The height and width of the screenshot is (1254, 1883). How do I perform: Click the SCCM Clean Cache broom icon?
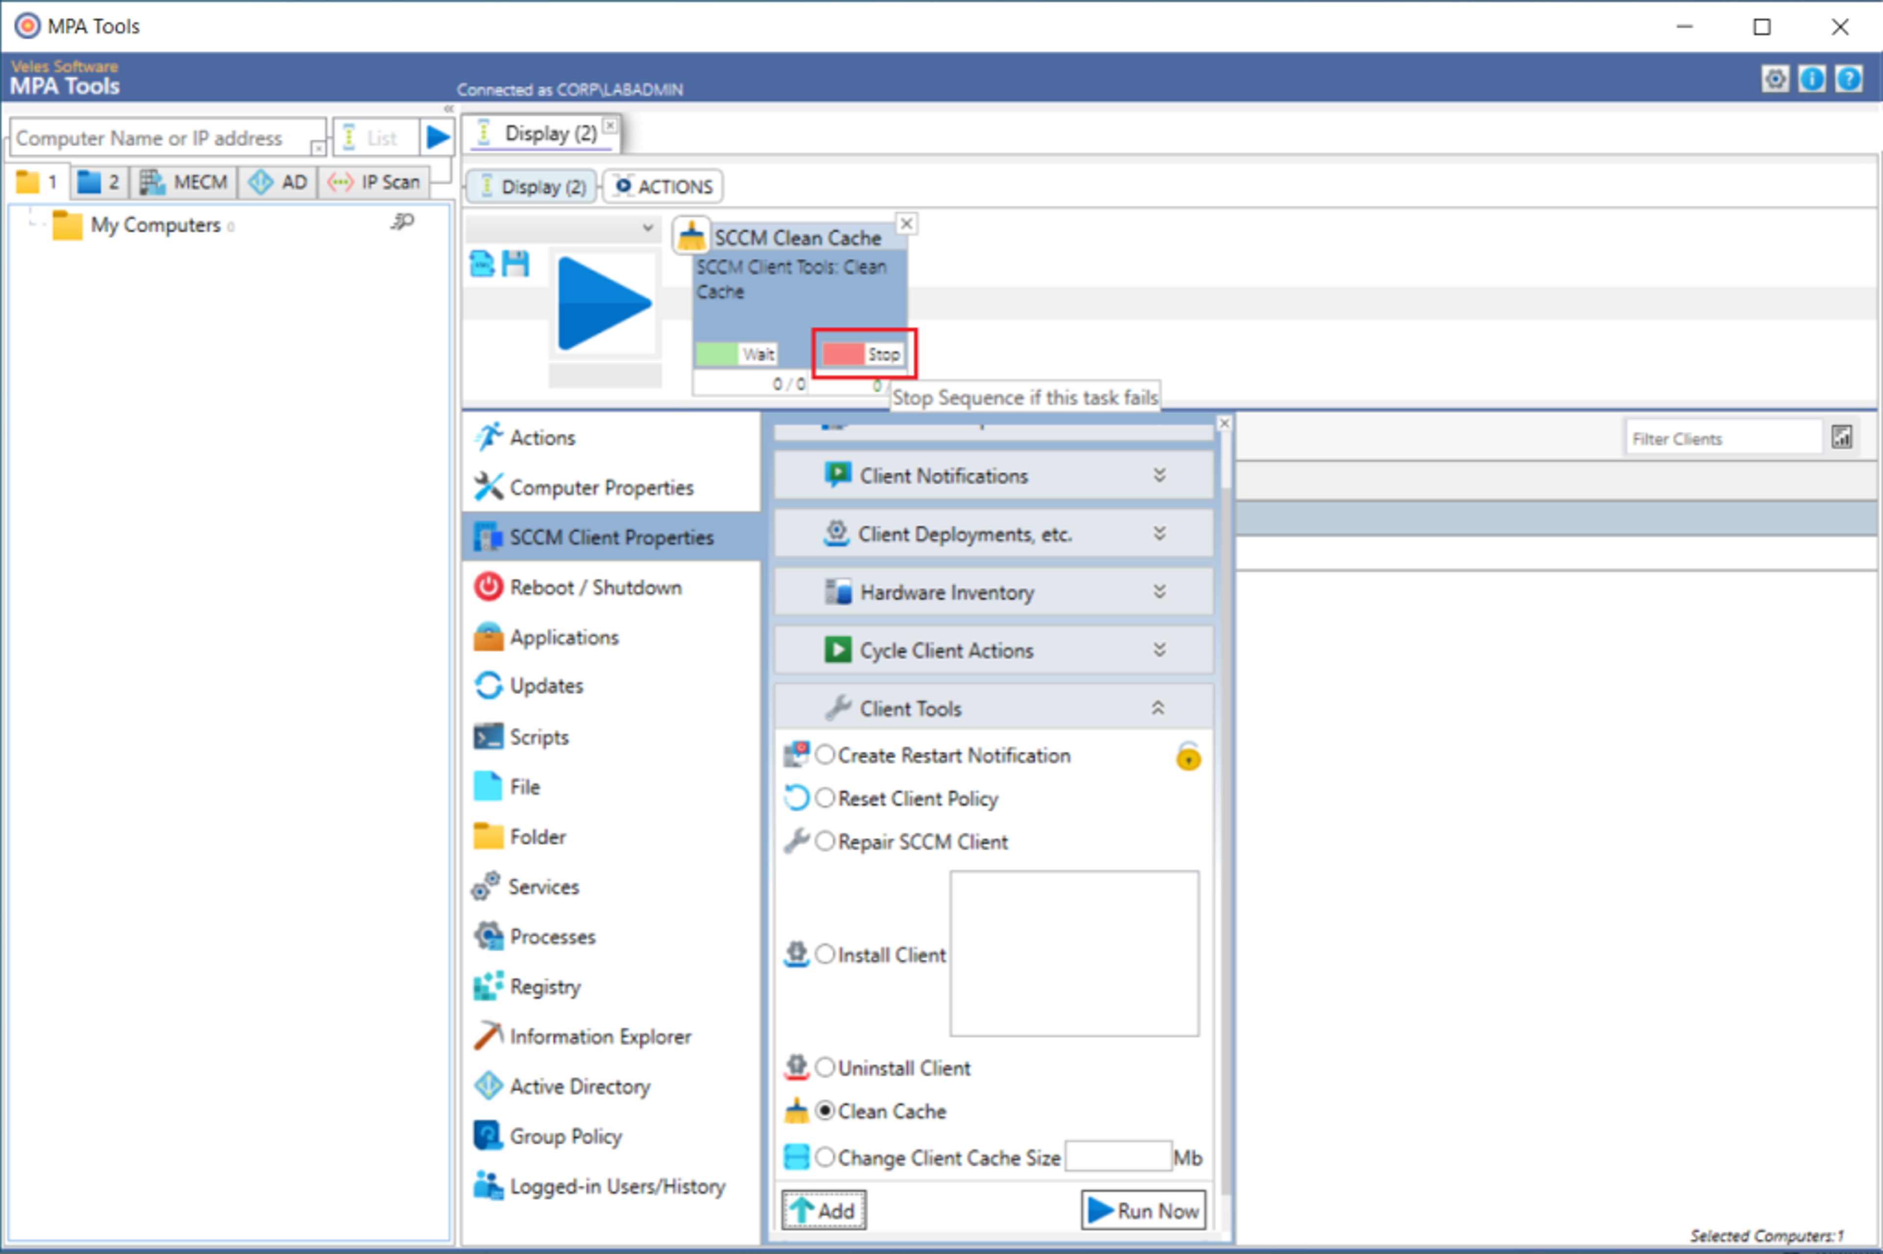(x=691, y=236)
